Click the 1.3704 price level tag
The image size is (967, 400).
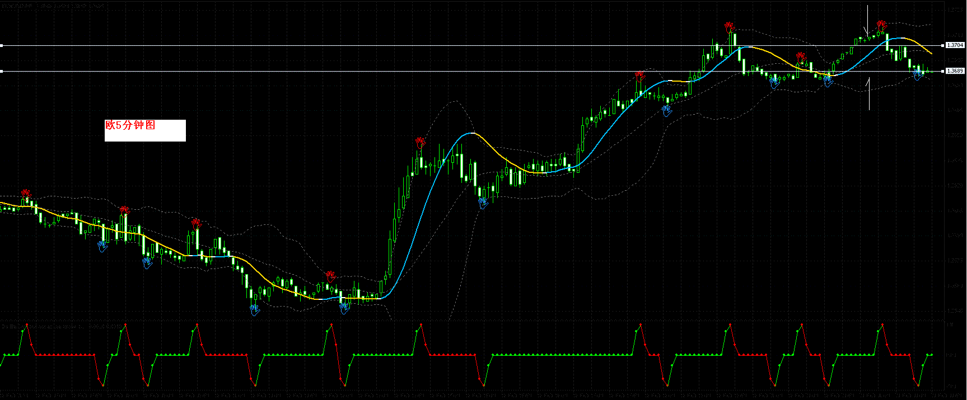[x=955, y=45]
